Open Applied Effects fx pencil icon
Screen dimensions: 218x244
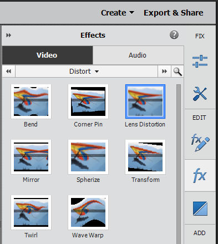click(x=200, y=143)
